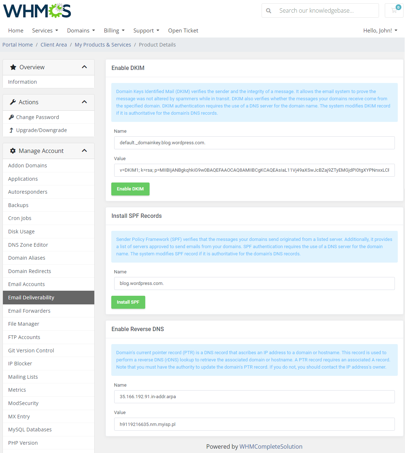405x453 pixels.
Task: Open File Manager in sidebar
Action: tap(48, 324)
